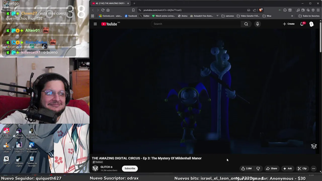The width and height of the screenshot is (322, 181).
Task: Open the Brave Shields lion icon
Action: (x=261, y=10)
